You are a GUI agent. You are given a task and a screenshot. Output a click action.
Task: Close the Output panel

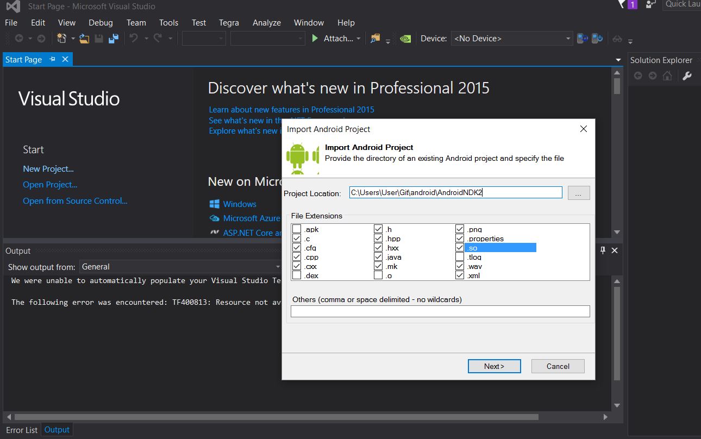point(615,250)
